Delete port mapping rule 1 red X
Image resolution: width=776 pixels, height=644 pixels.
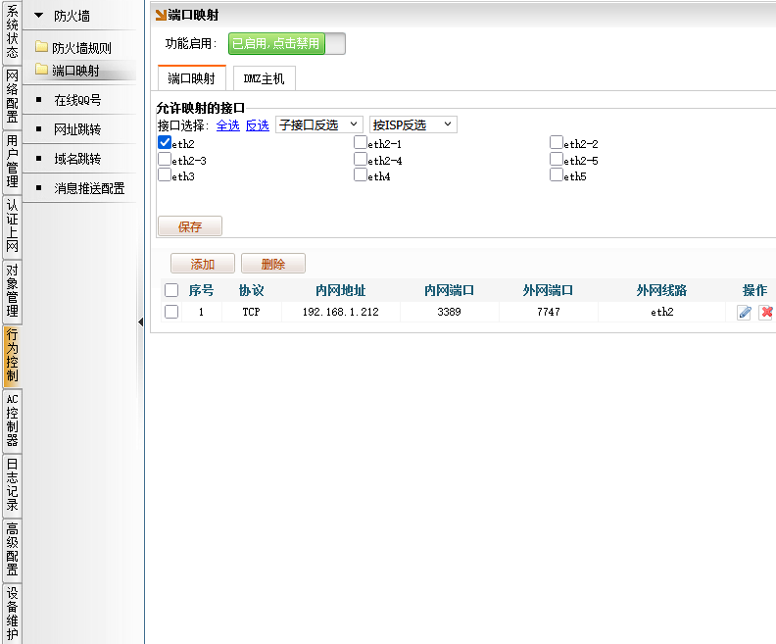coord(766,313)
